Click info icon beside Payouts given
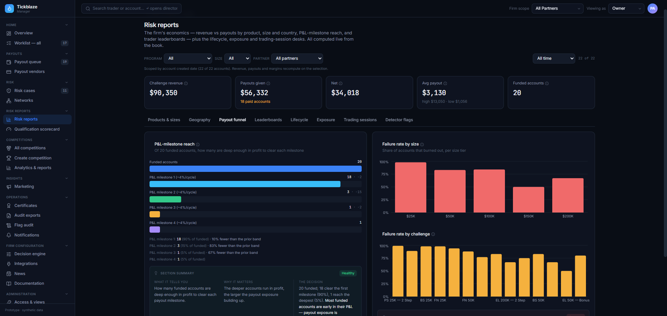667x316 pixels. [268, 83]
